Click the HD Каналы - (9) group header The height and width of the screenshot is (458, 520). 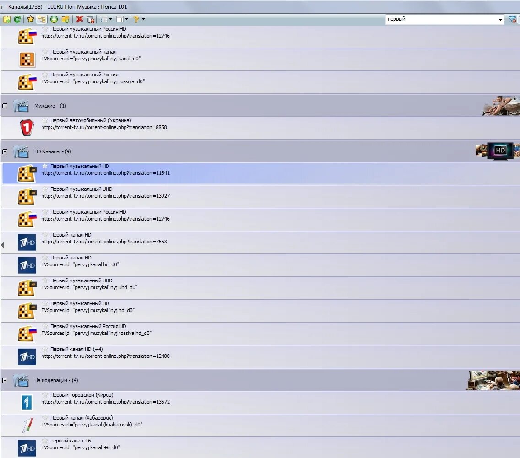(260, 151)
